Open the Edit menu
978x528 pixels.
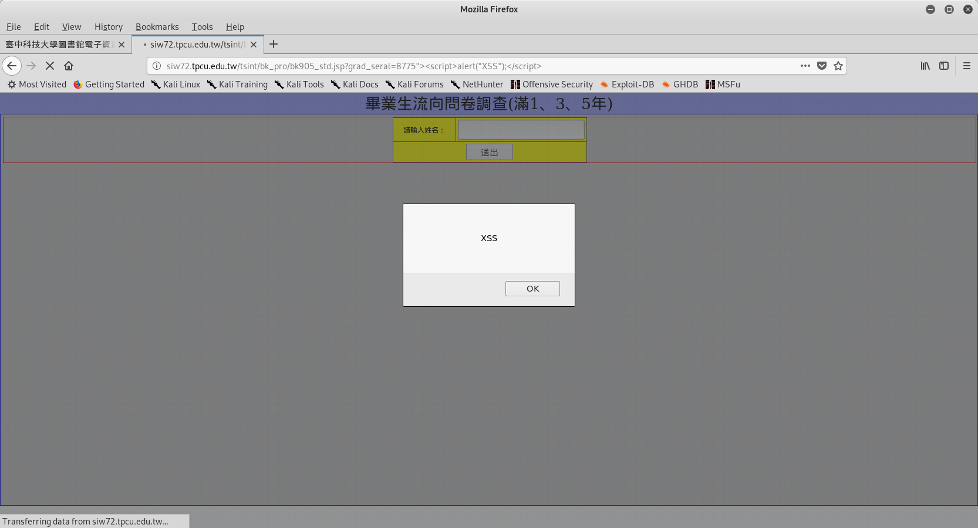[x=42, y=27]
